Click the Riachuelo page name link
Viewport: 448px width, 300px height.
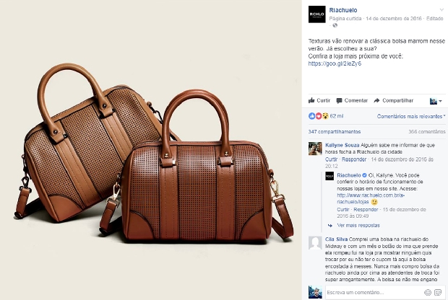(x=343, y=10)
